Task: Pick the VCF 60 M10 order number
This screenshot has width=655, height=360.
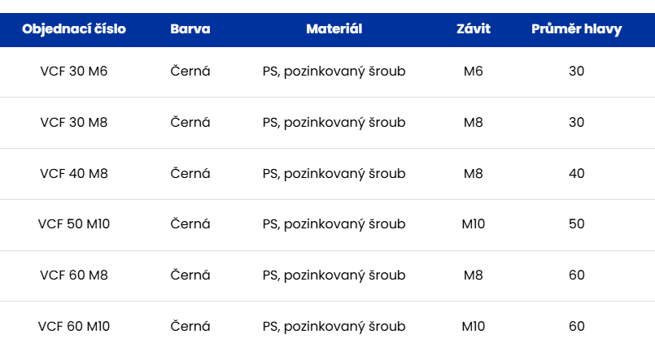Action: [x=74, y=327]
